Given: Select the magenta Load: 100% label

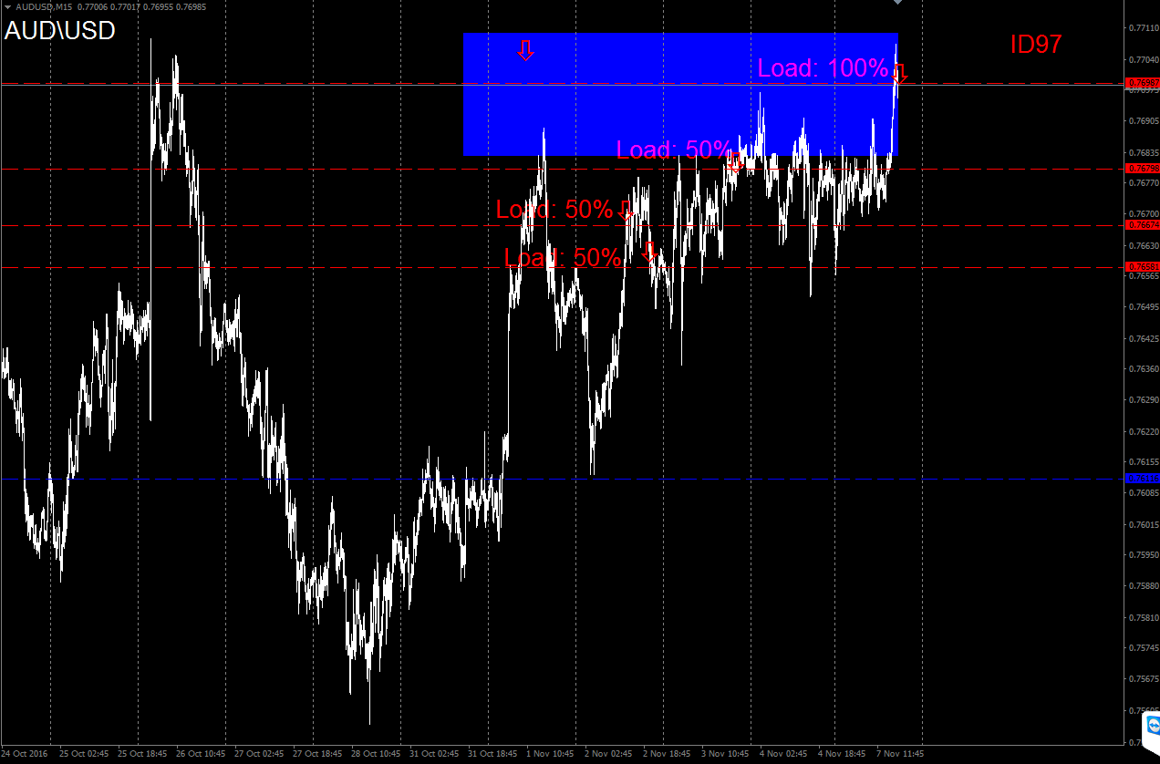Looking at the screenshot, I should point(823,67).
